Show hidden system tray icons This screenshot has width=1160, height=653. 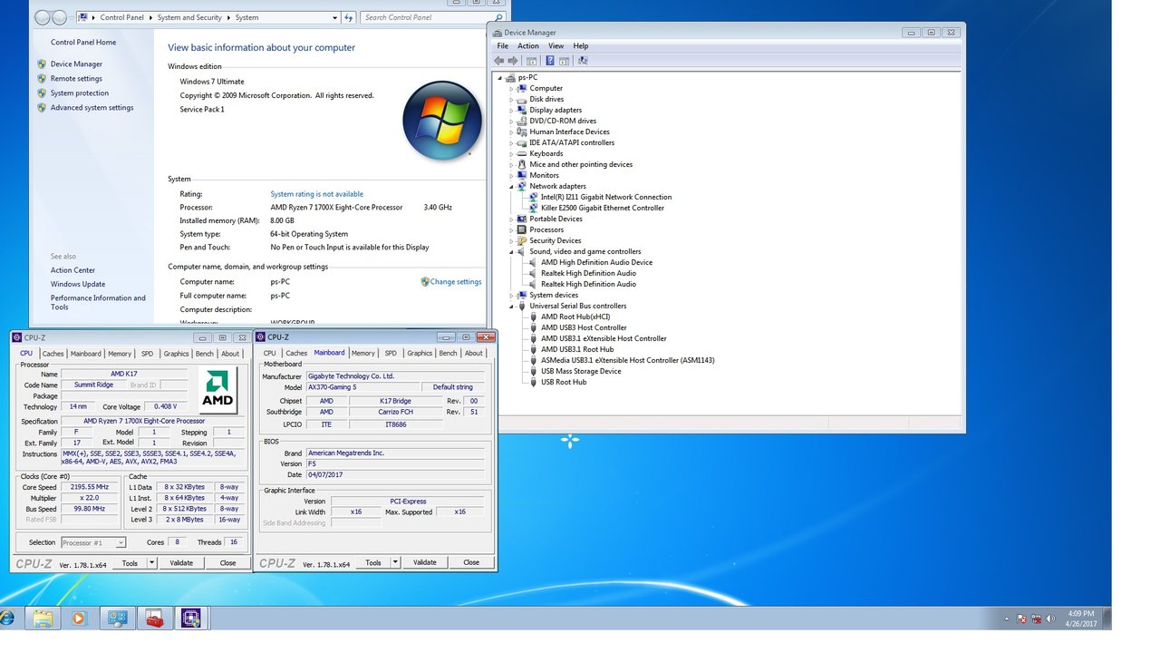pos(1007,619)
